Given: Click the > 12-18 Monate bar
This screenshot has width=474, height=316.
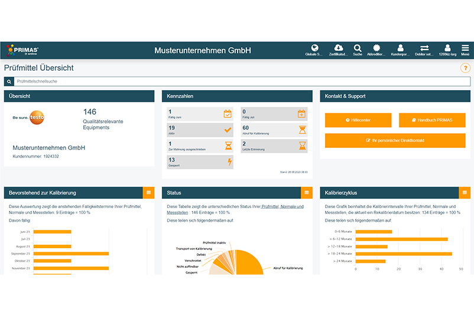Looking at the screenshot, I should click(x=372, y=246).
